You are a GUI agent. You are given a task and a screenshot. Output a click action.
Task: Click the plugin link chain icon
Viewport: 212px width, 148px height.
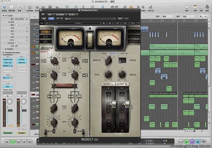[43, 14]
